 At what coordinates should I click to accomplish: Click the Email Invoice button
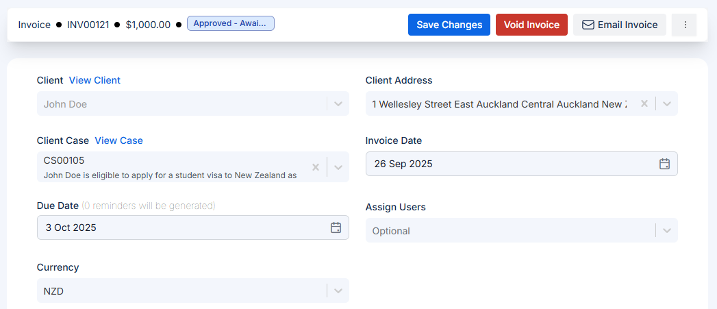(620, 25)
